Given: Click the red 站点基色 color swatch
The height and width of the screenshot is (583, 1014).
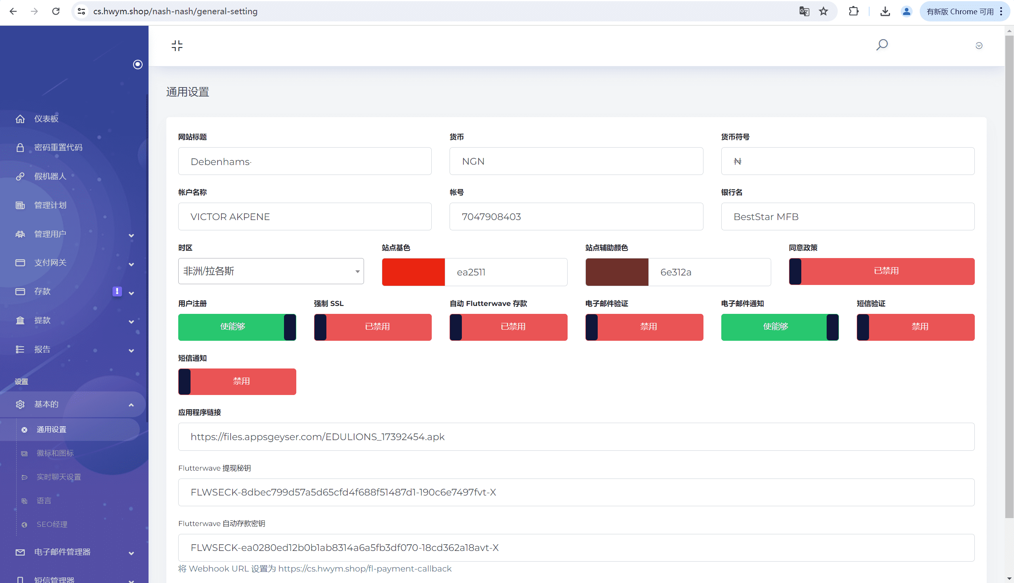Looking at the screenshot, I should [413, 272].
